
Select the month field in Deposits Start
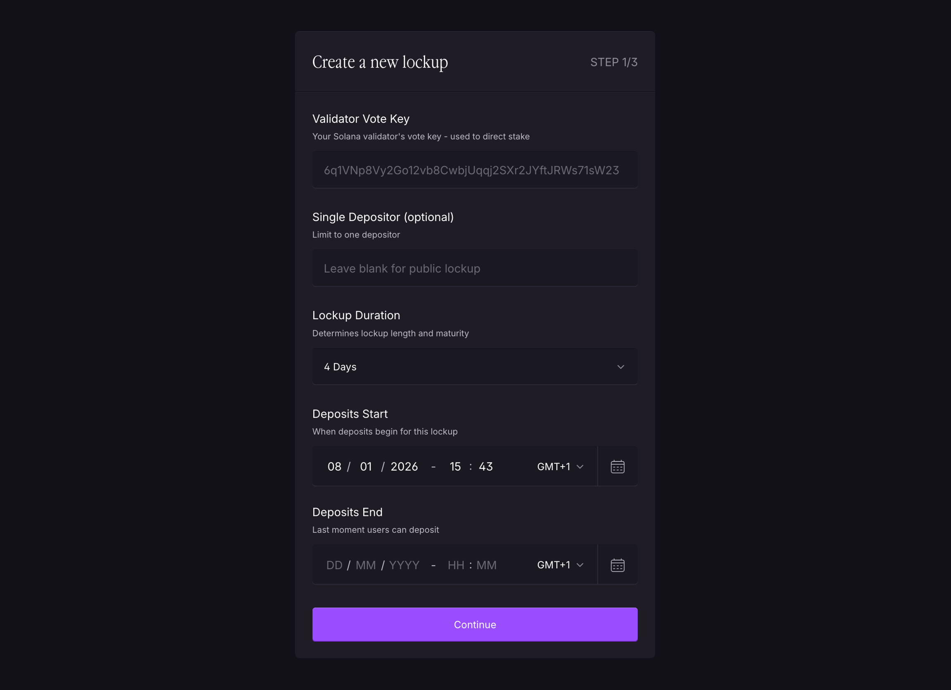366,466
